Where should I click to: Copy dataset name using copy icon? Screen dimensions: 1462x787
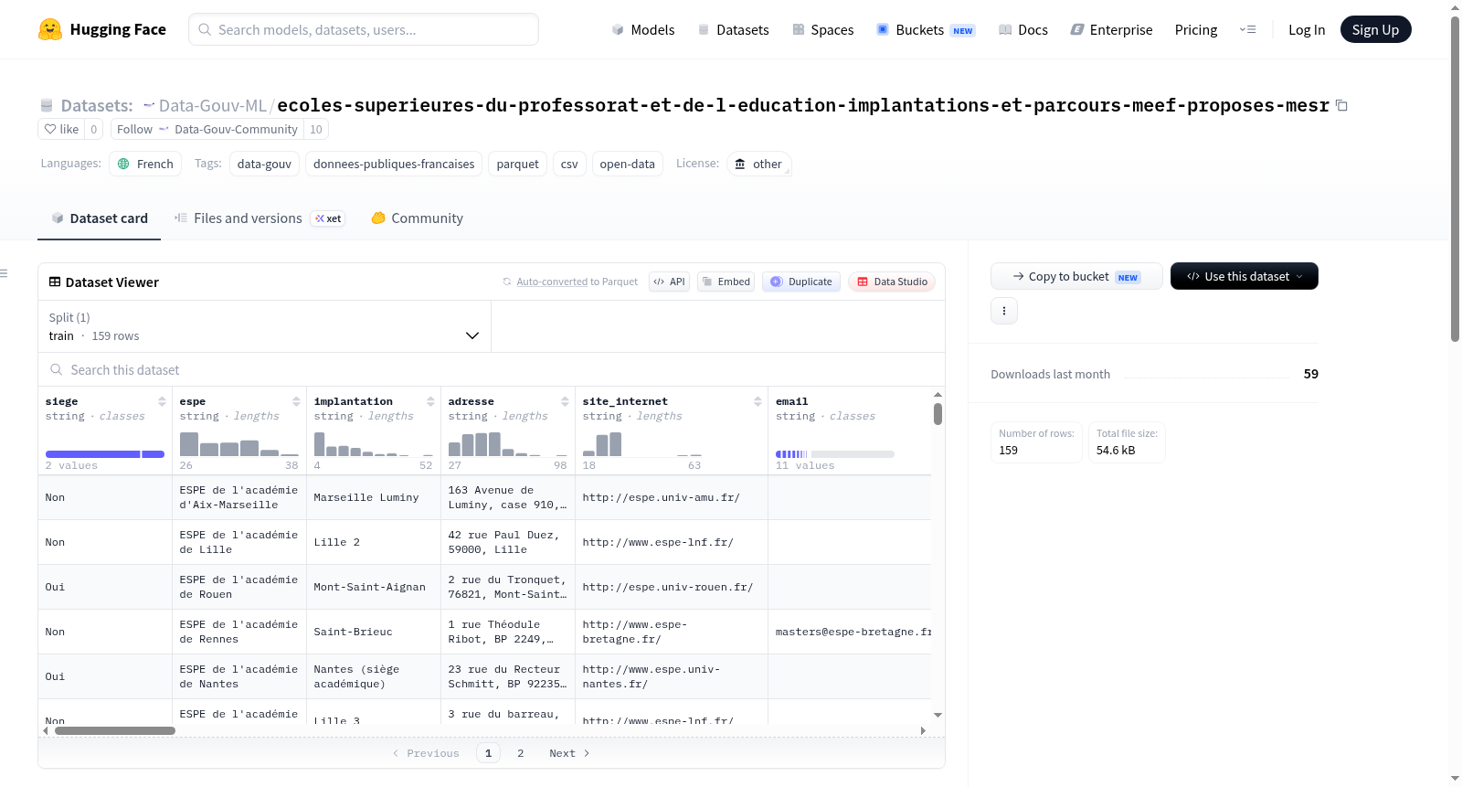[x=1341, y=105]
